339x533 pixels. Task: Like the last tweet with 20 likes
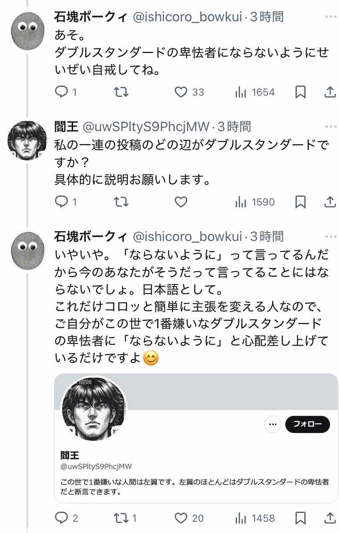pyautogui.click(x=189, y=518)
